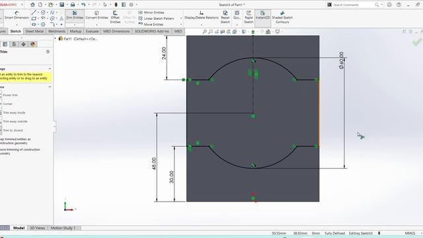423x238 pixels.
Task: Expand the Part1 tree node
Action: 56,38
